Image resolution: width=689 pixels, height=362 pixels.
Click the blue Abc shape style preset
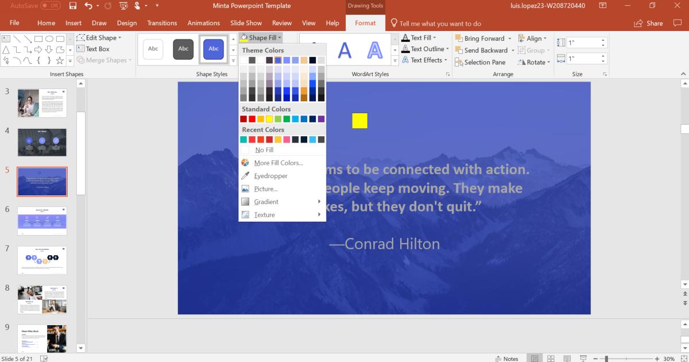point(213,49)
